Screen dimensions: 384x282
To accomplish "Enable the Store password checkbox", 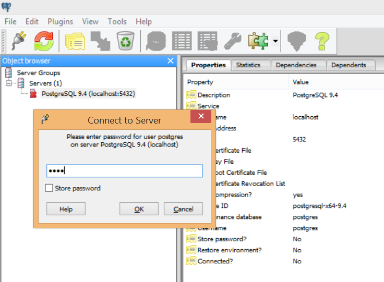I will (49, 188).
